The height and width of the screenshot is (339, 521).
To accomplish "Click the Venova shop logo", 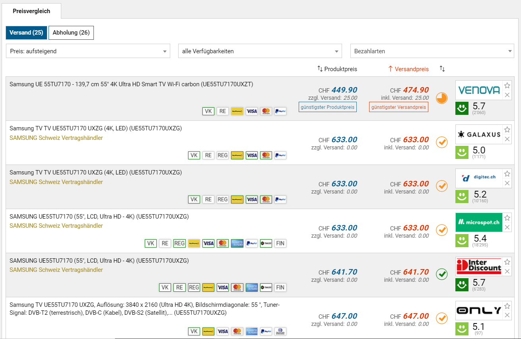I will (x=479, y=90).
